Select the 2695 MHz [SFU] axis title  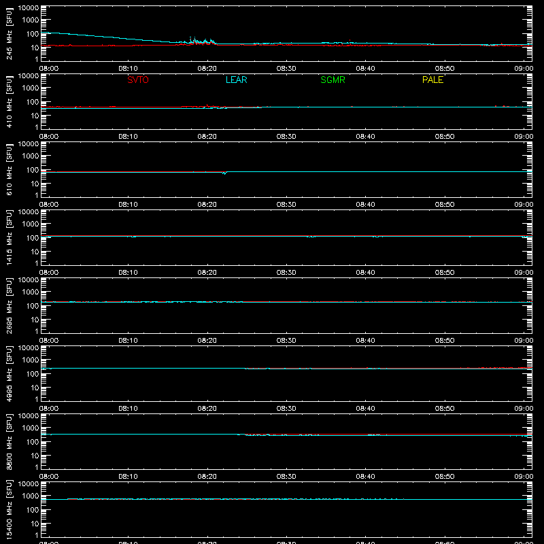[9, 305]
